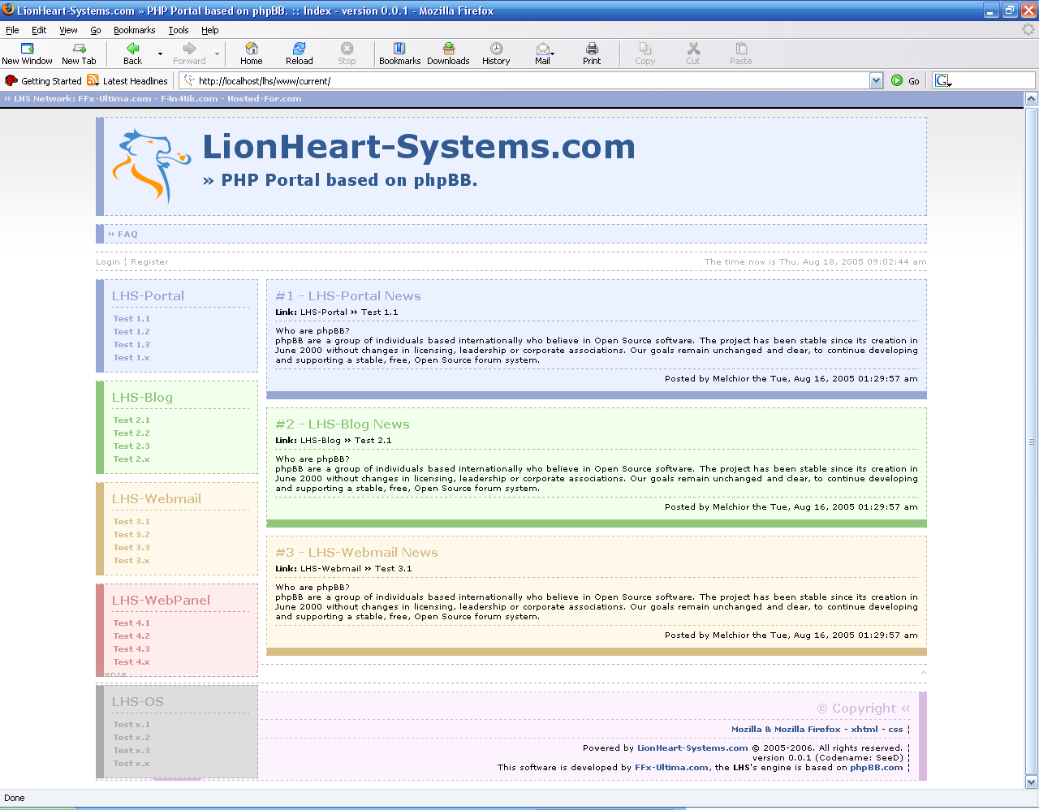Image resolution: width=1039 pixels, height=810 pixels.
Task: Open the #1 - LHS-Portal News heading
Action: [348, 295]
